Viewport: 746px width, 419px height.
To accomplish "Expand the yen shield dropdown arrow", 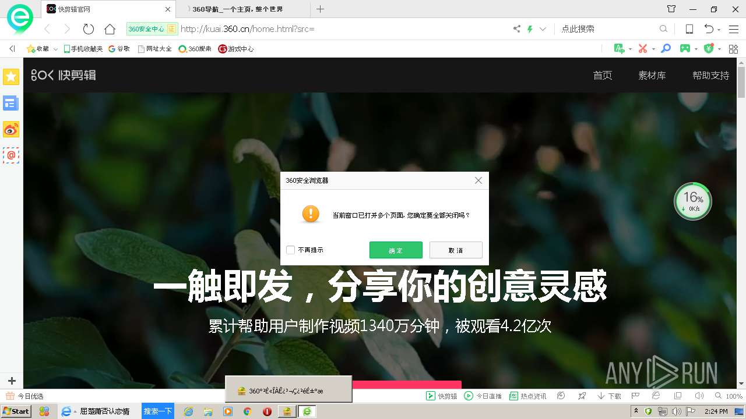I will click(719, 49).
